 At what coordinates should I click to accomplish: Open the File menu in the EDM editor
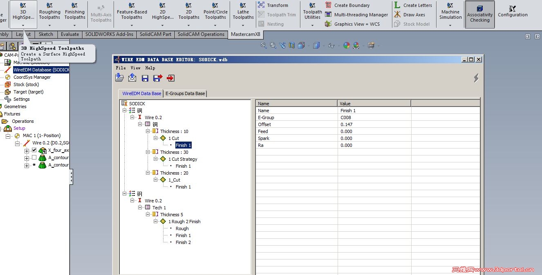click(x=121, y=68)
